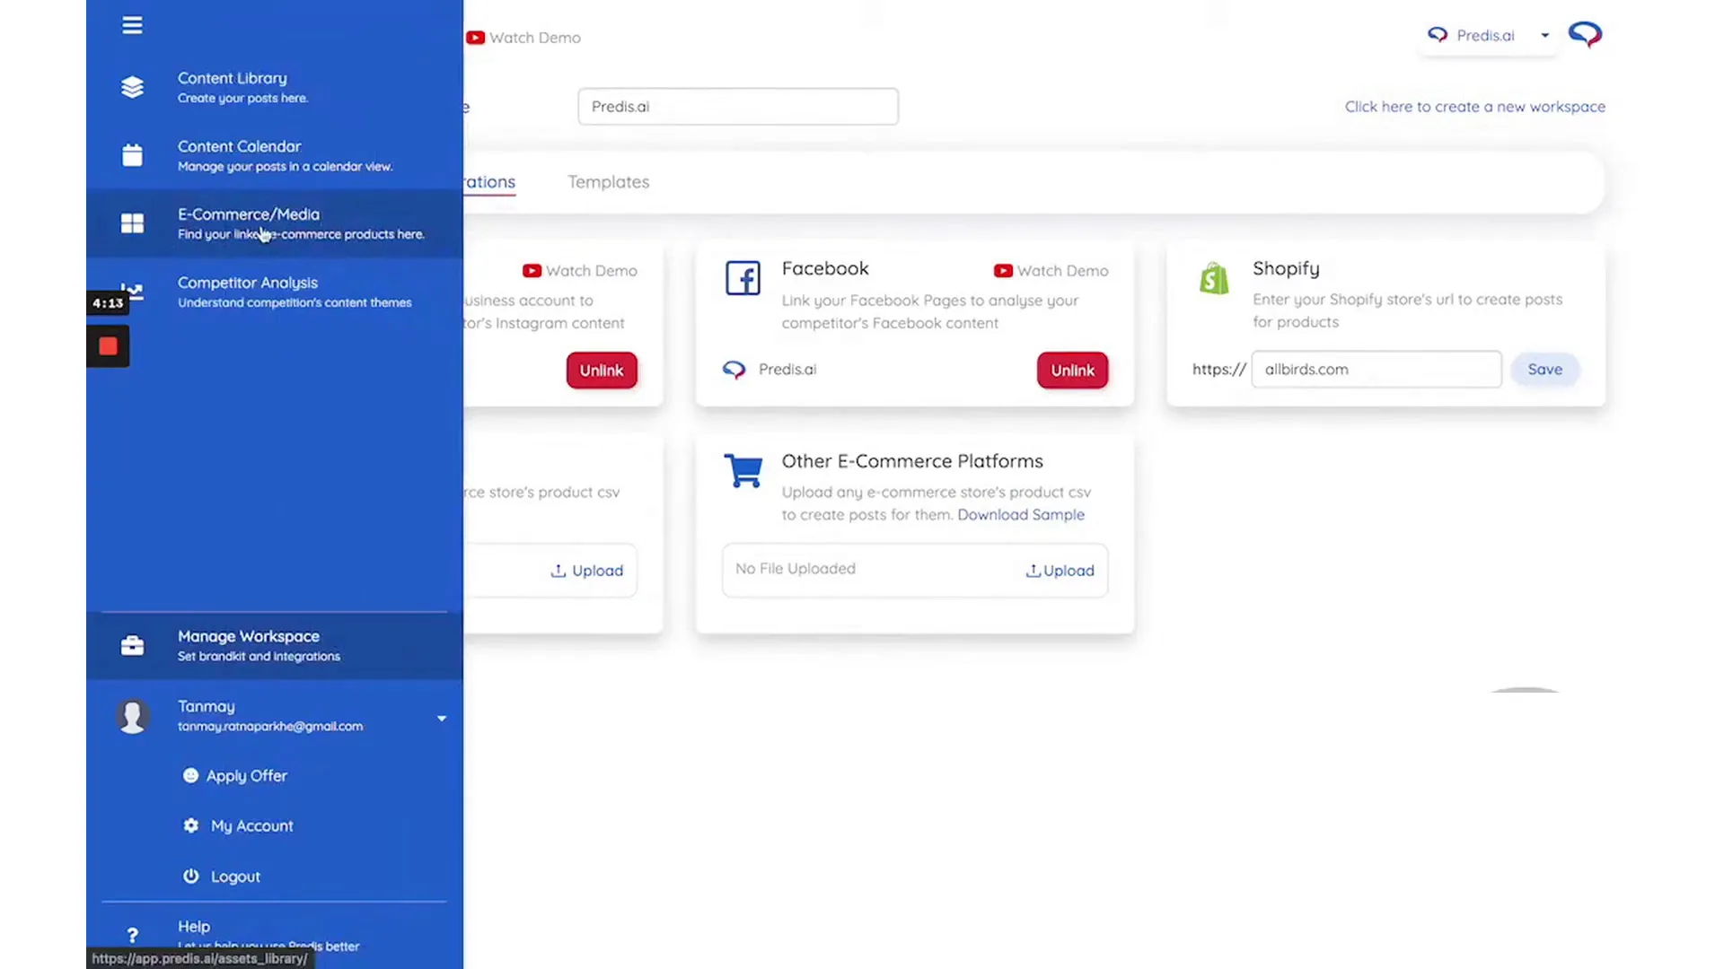Click the shopping cart icon
The height and width of the screenshot is (969, 1724).
pyautogui.click(x=743, y=470)
